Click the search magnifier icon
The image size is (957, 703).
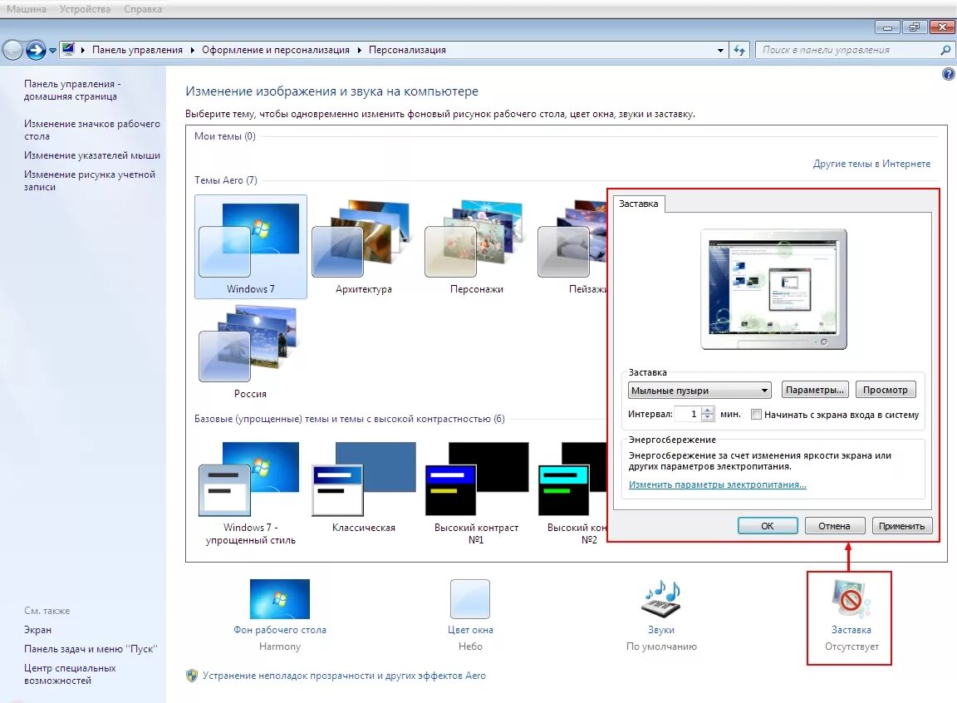tap(945, 50)
